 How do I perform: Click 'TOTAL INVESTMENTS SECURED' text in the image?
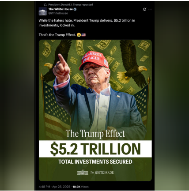(95, 162)
